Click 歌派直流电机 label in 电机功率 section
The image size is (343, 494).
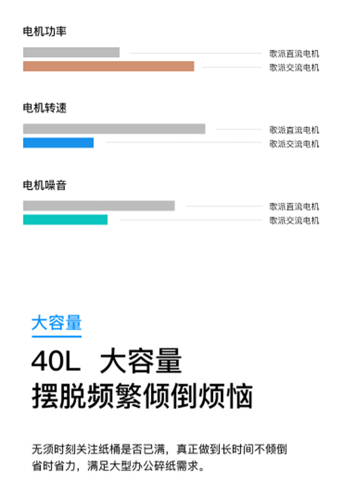click(294, 54)
